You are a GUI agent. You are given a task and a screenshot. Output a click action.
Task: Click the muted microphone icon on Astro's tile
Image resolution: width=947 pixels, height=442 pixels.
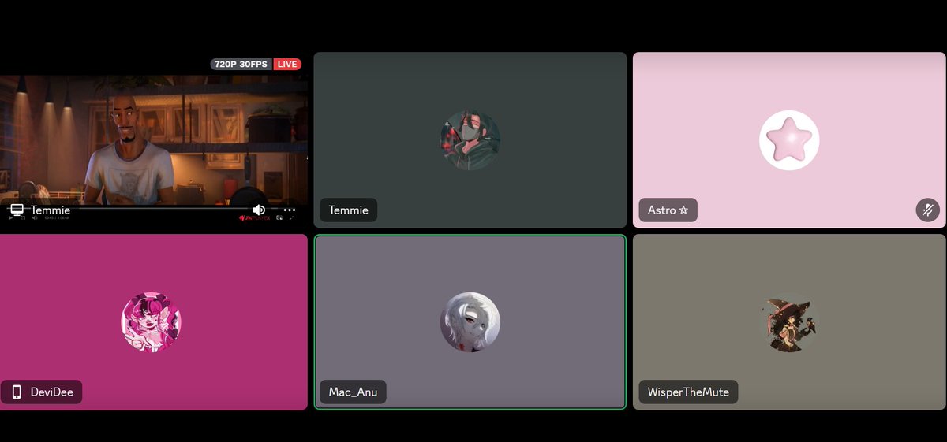(x=927, y=210)
